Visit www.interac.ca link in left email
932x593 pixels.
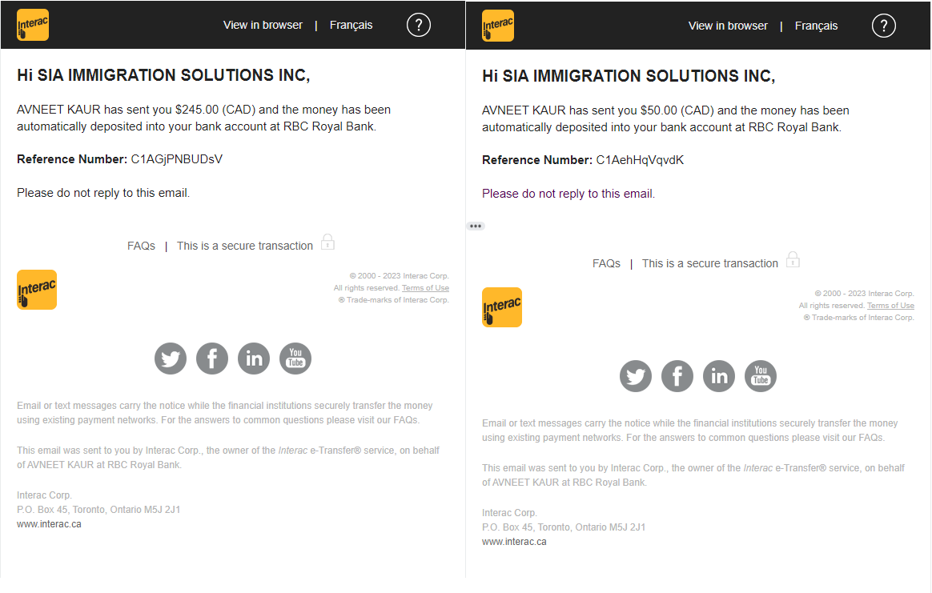tap(50, 524)
